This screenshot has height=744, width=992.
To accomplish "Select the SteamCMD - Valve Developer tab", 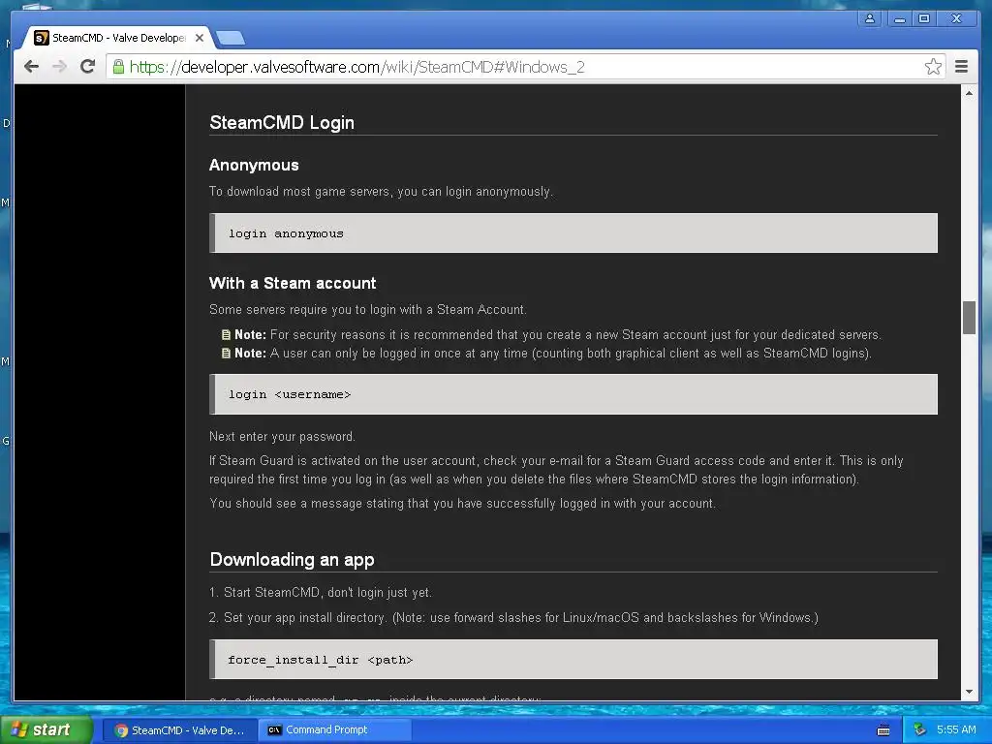I will point(118,38).
